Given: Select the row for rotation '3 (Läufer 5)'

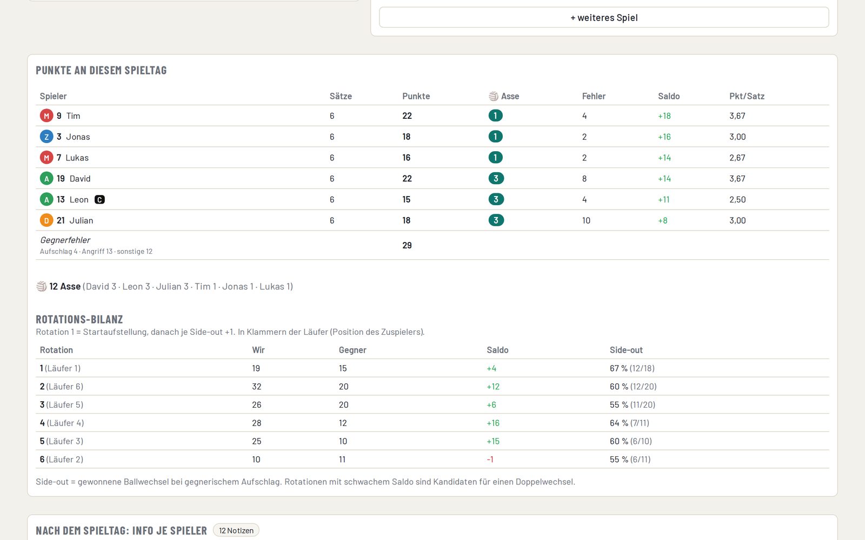Looking at the screenshot, I should [432, 404].
